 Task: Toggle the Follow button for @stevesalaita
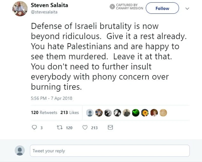pyautogui.click(x=162, y=8)
